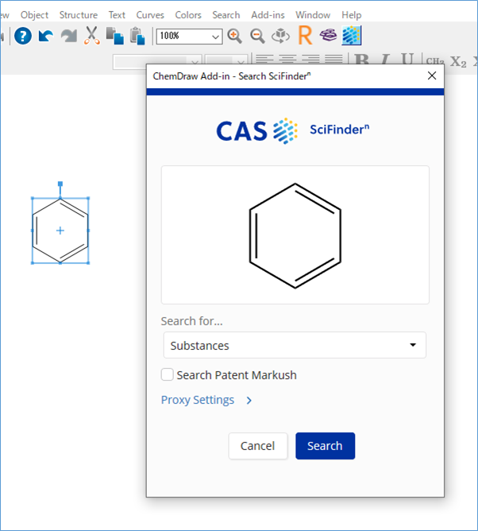Redo using the gray arrow icon
478x531 pixels.
click(x=68, y=36)
